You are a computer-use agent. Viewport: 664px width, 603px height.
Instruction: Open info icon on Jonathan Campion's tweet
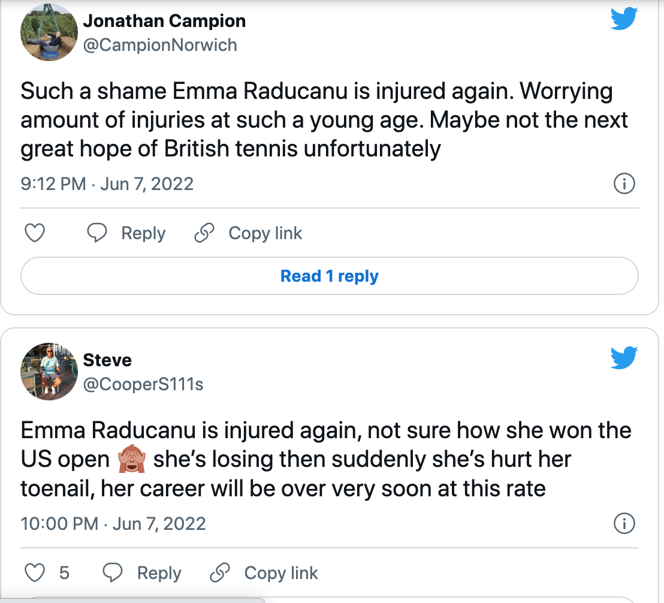624,183
